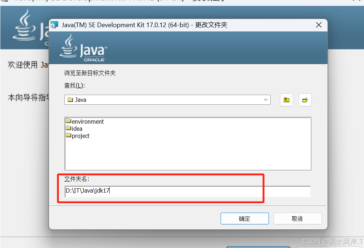The image size is (364, 248).
Task: Cancel with the 取消 button
Action: (297, 219)
